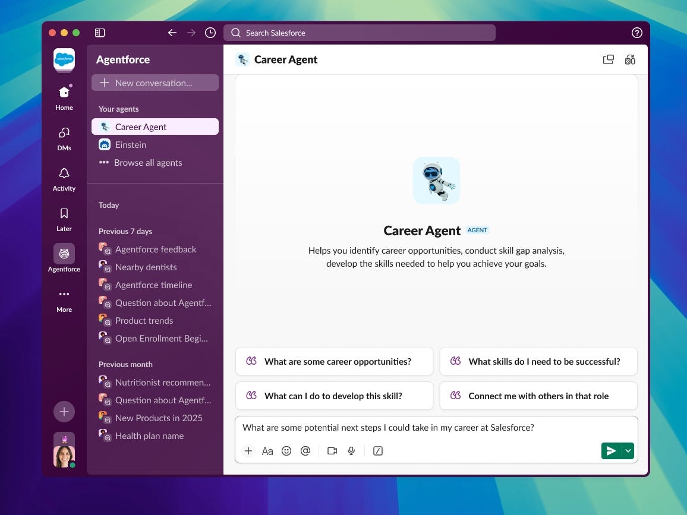Open Question about Agentf... under Previous 7 days

pyautogui.click(x=155, y=302)
